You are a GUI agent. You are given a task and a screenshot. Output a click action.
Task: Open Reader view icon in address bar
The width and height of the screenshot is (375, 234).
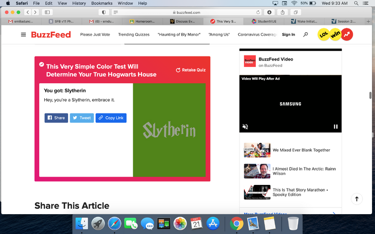pos(116,12)
